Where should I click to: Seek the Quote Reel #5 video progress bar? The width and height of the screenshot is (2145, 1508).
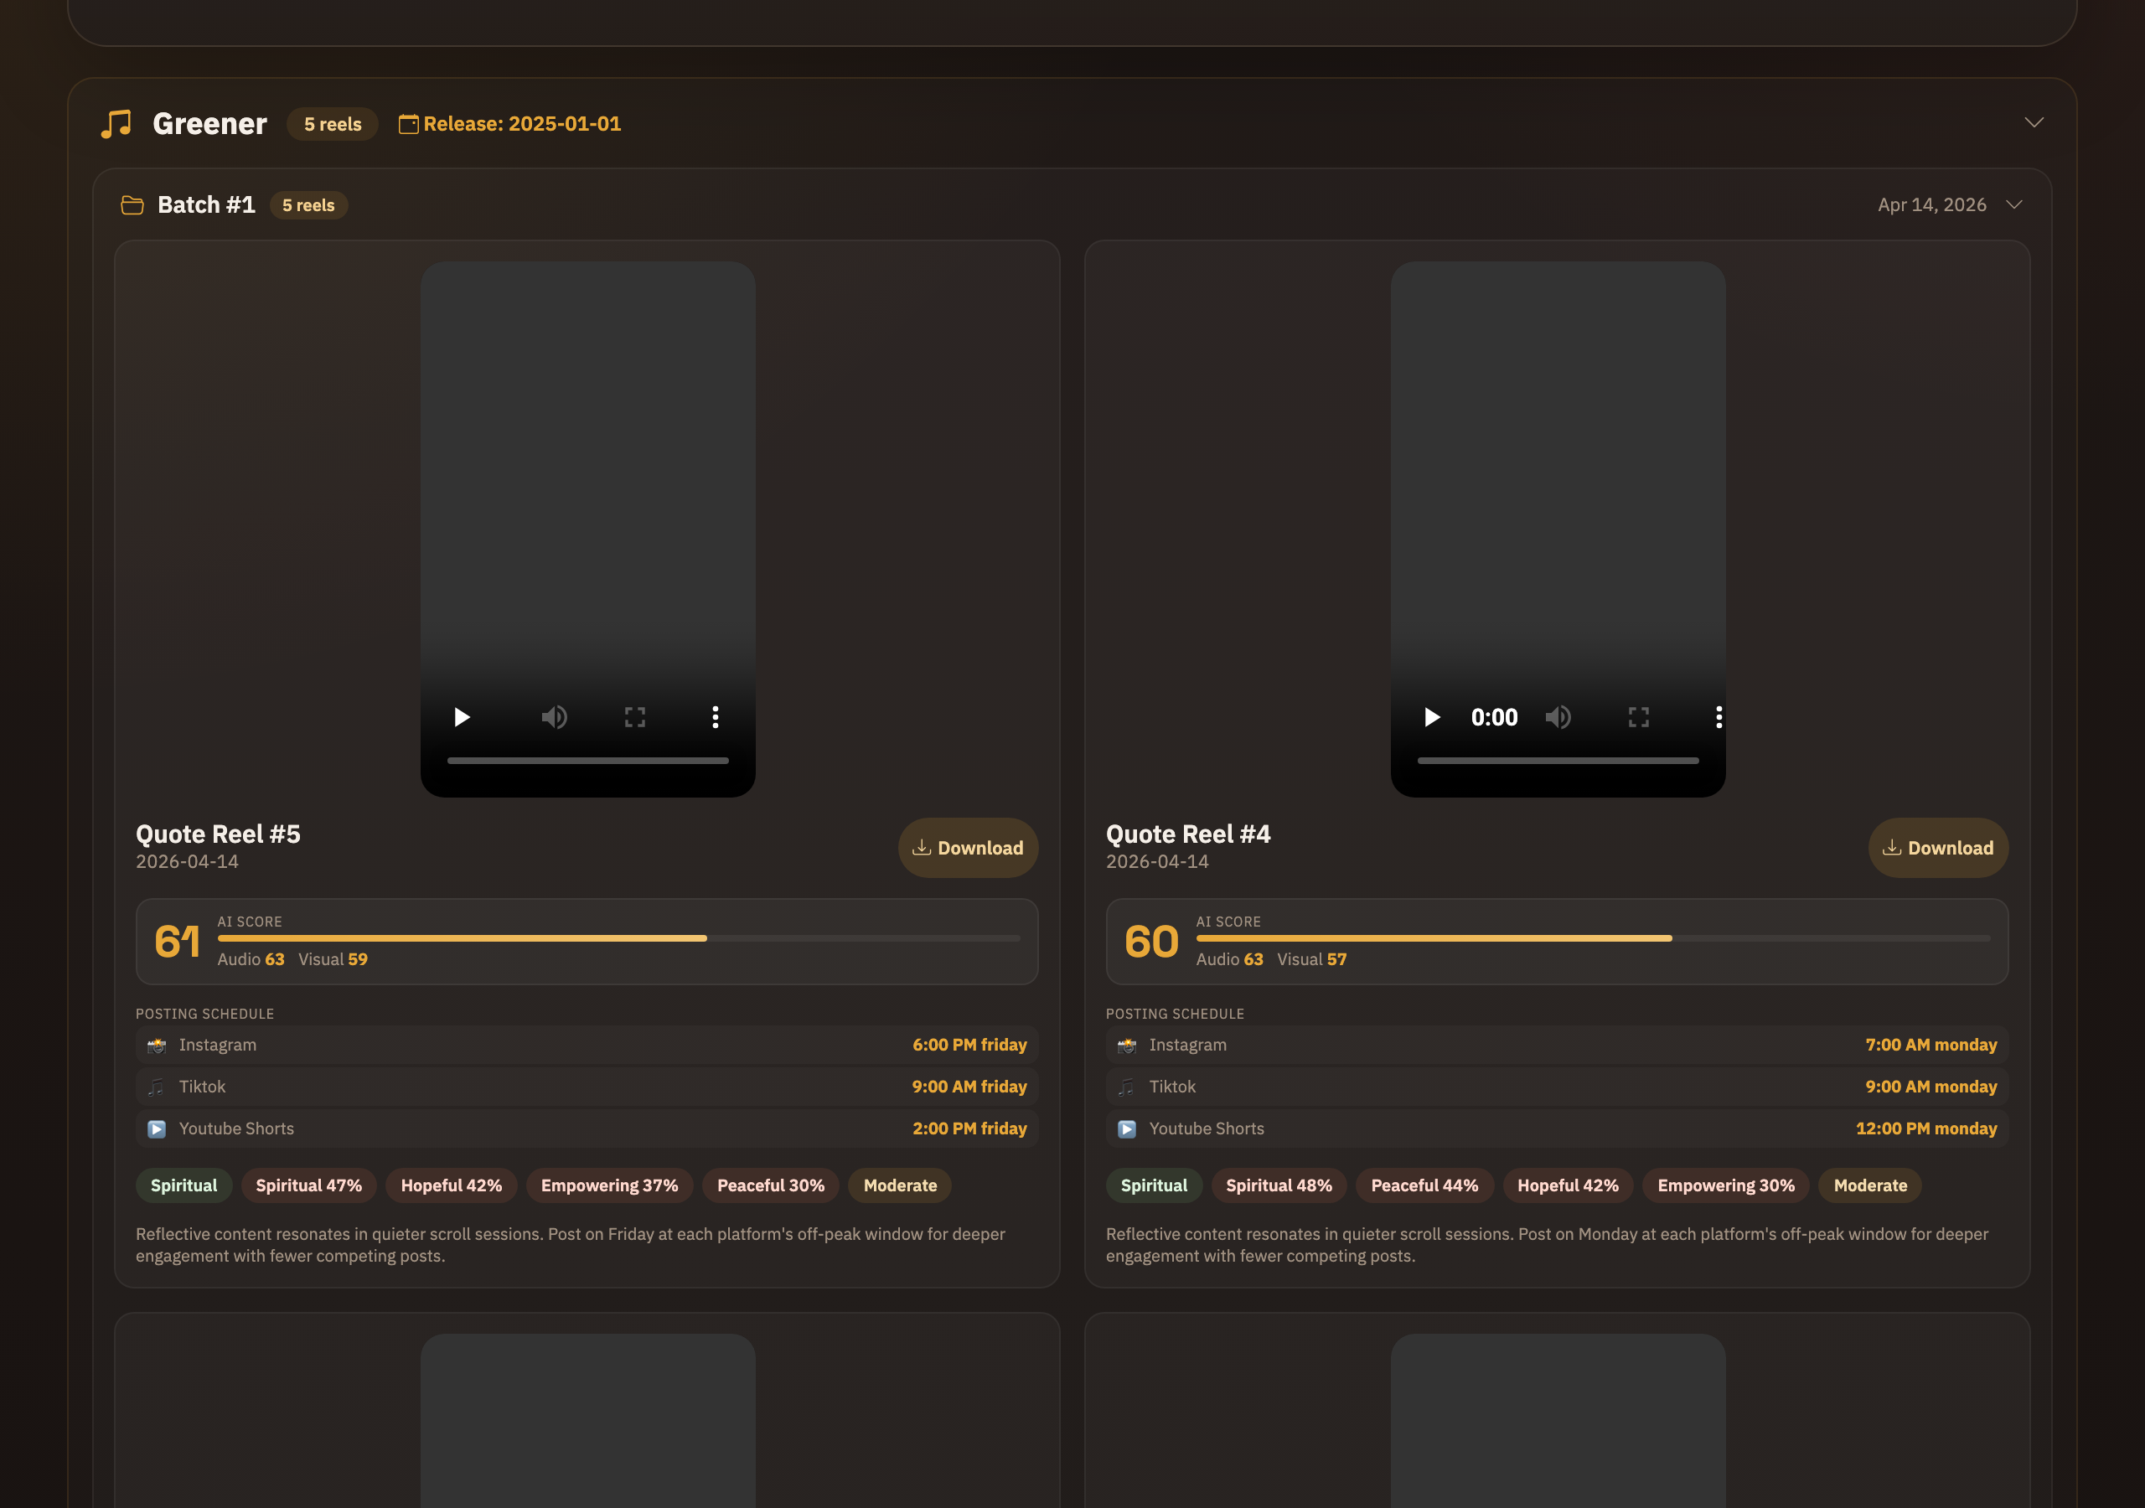coord(587,761)
